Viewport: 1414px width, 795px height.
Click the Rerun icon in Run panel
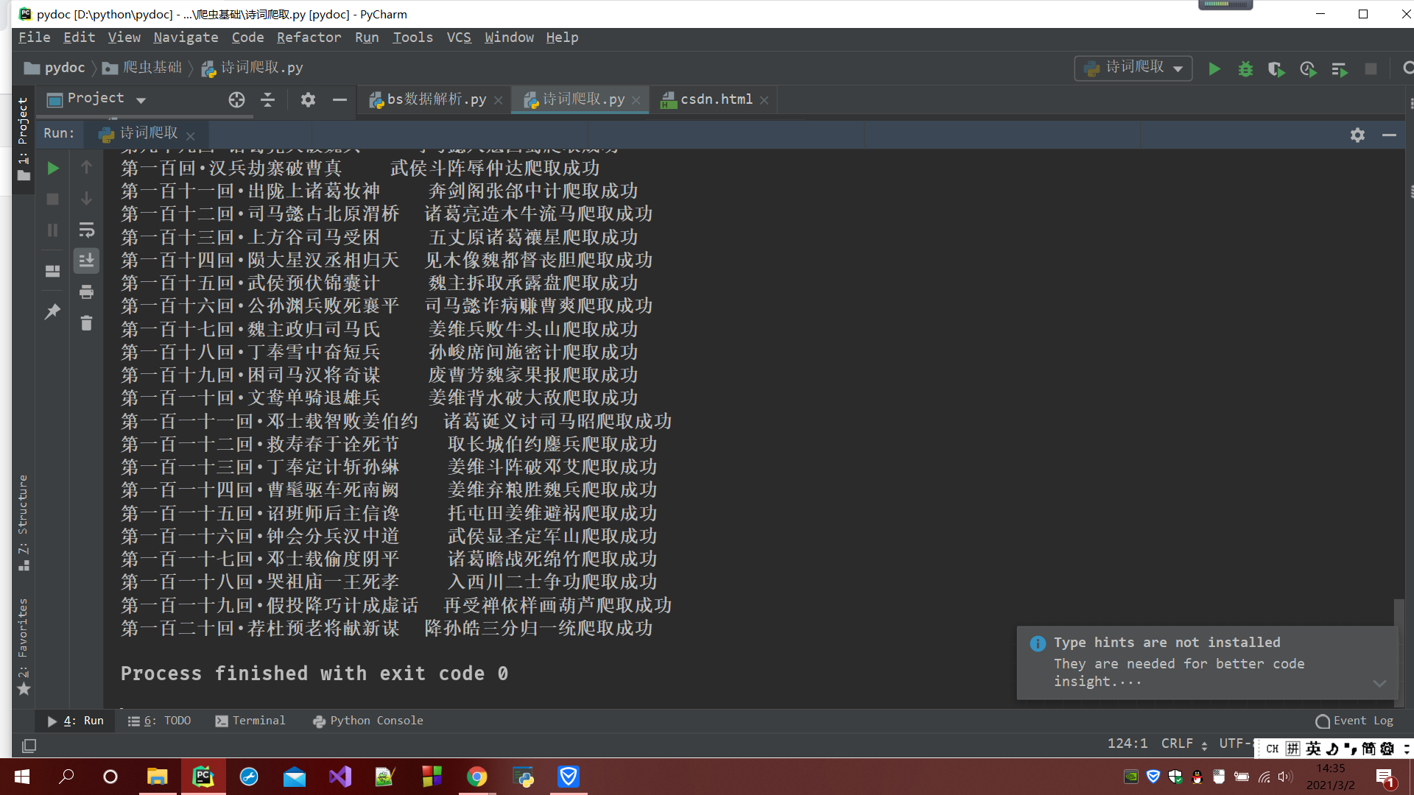52,169
